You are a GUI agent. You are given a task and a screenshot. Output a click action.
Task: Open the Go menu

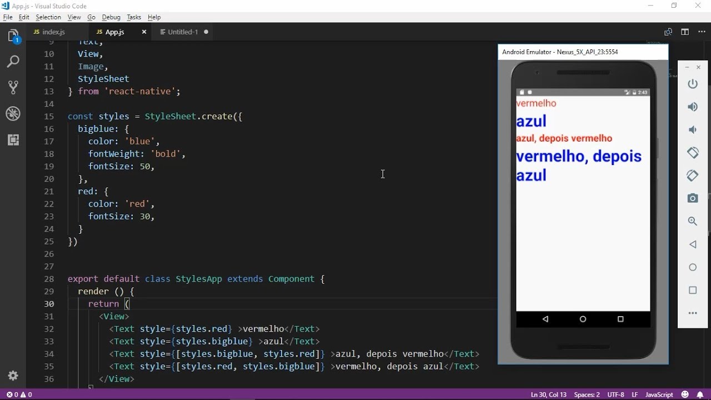click(91, 17)
